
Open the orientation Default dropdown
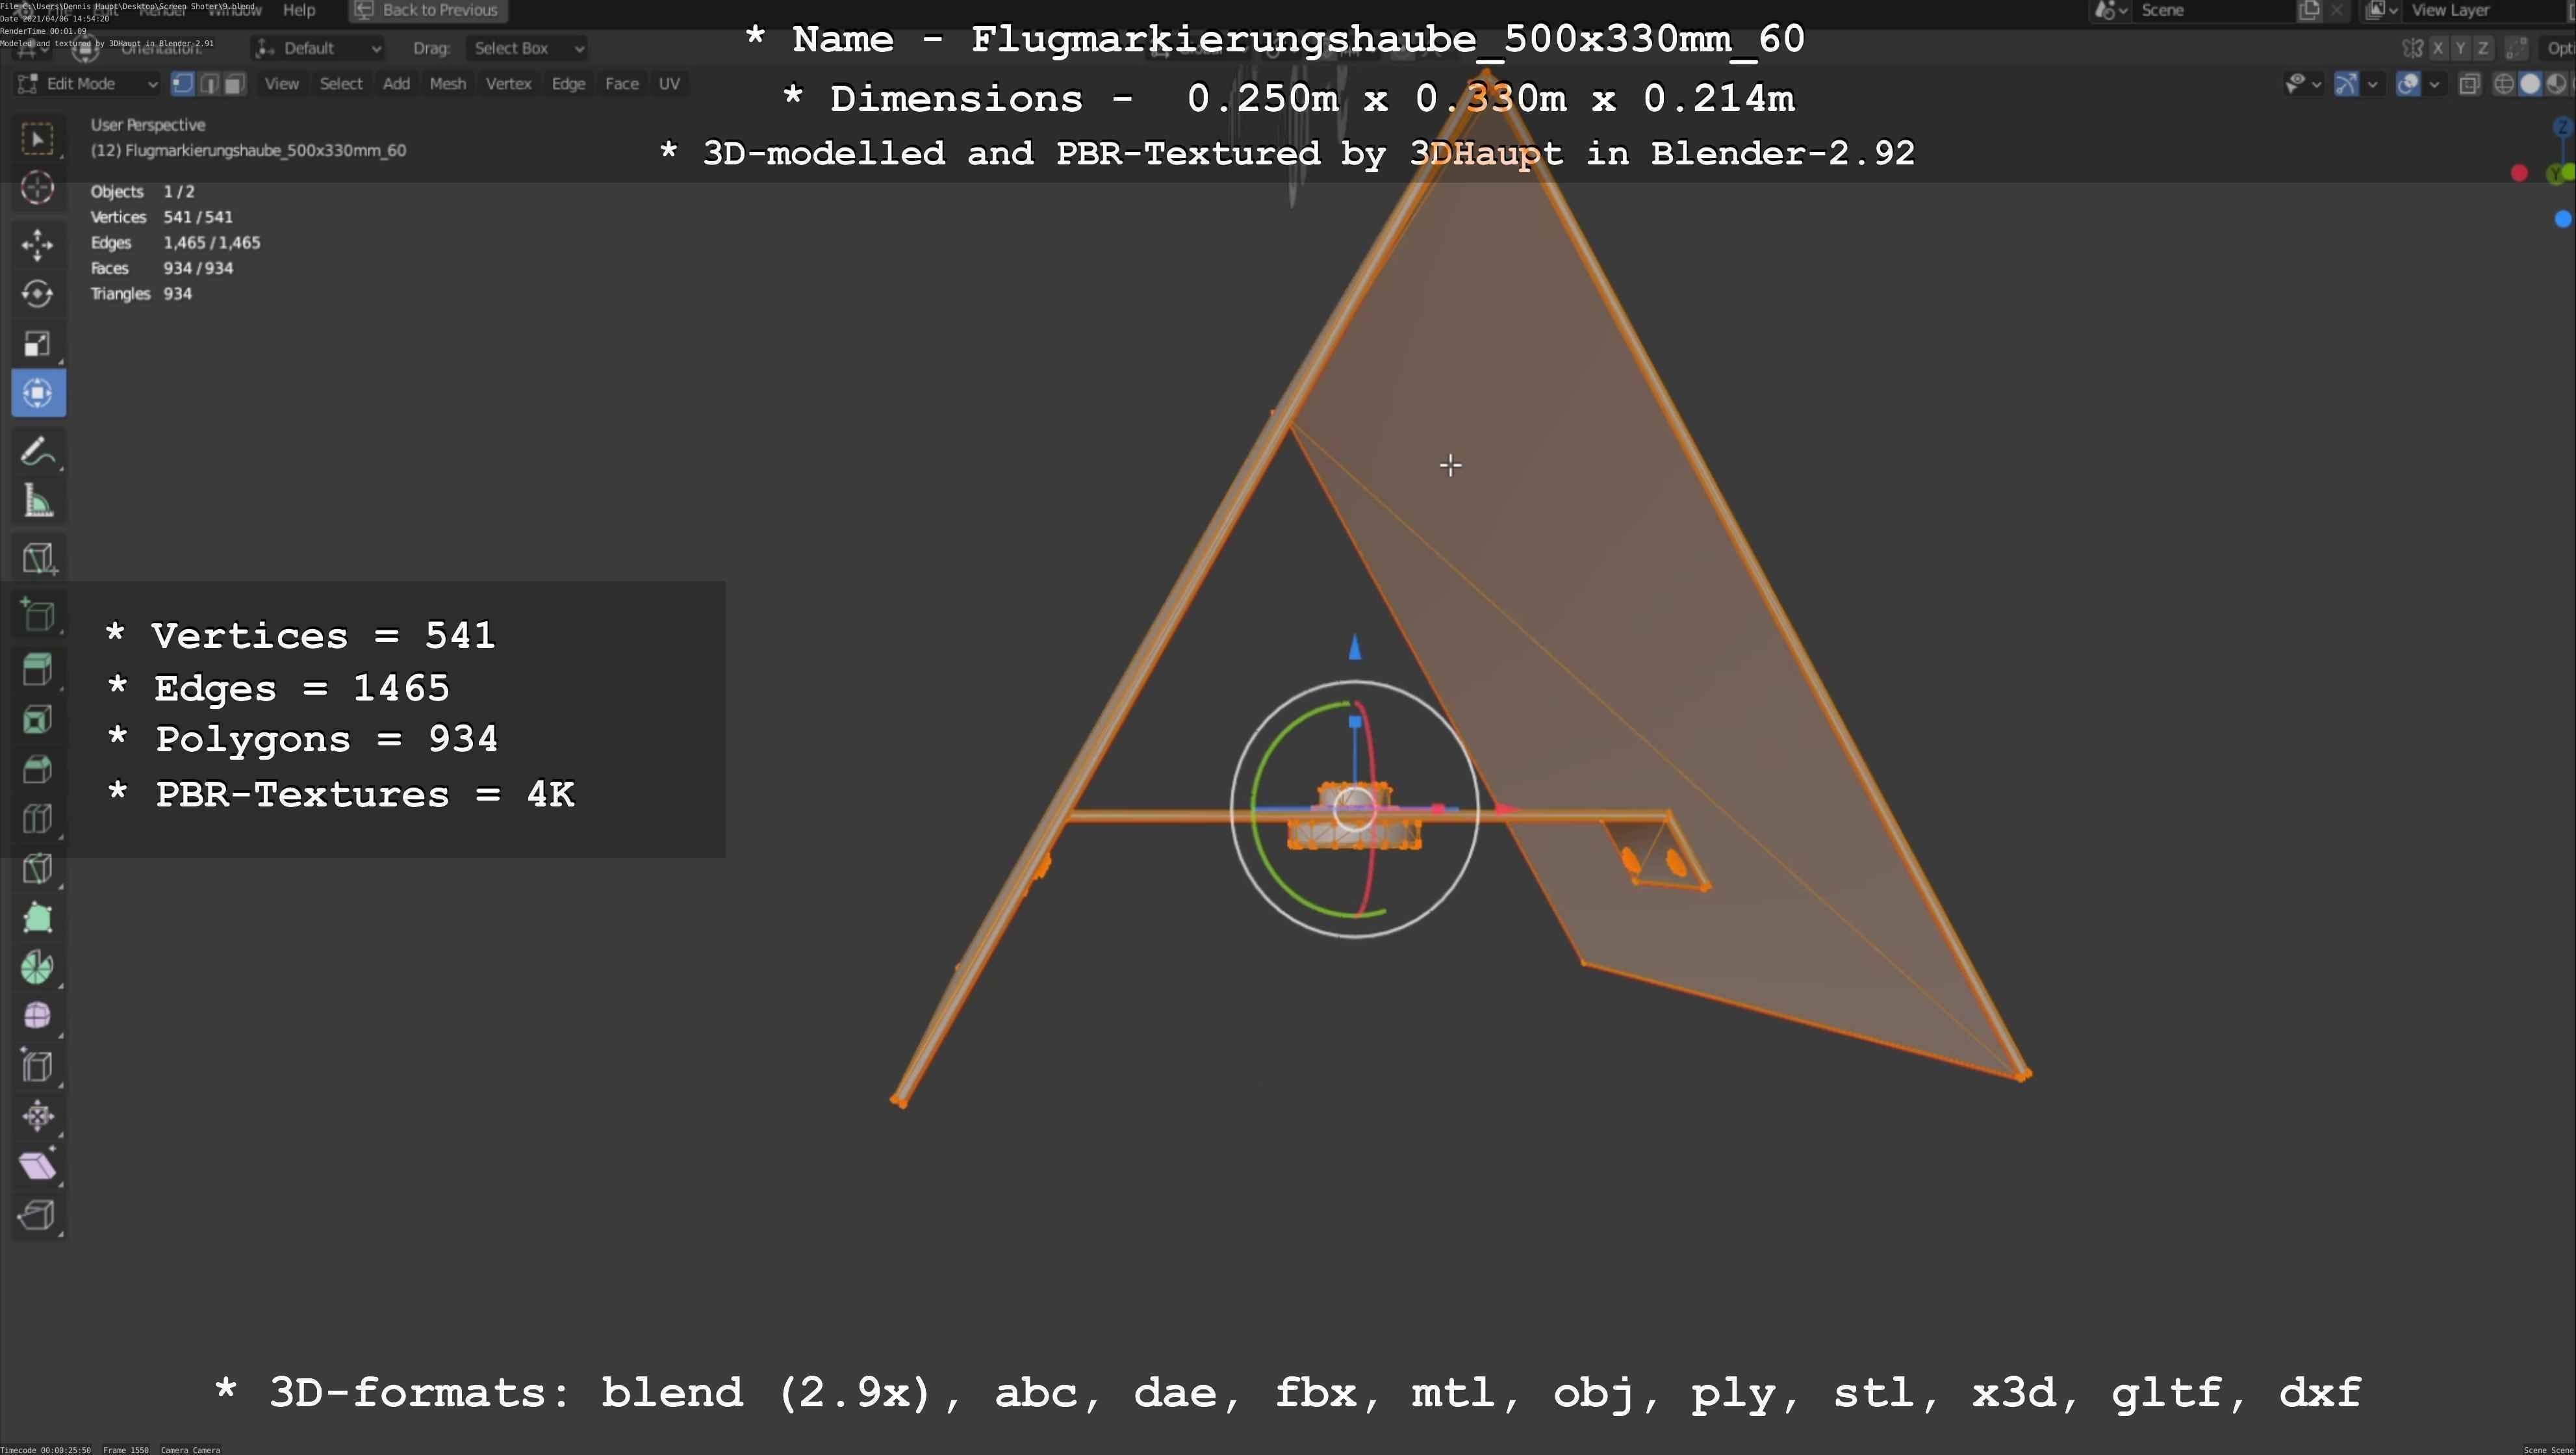[318, 48]
